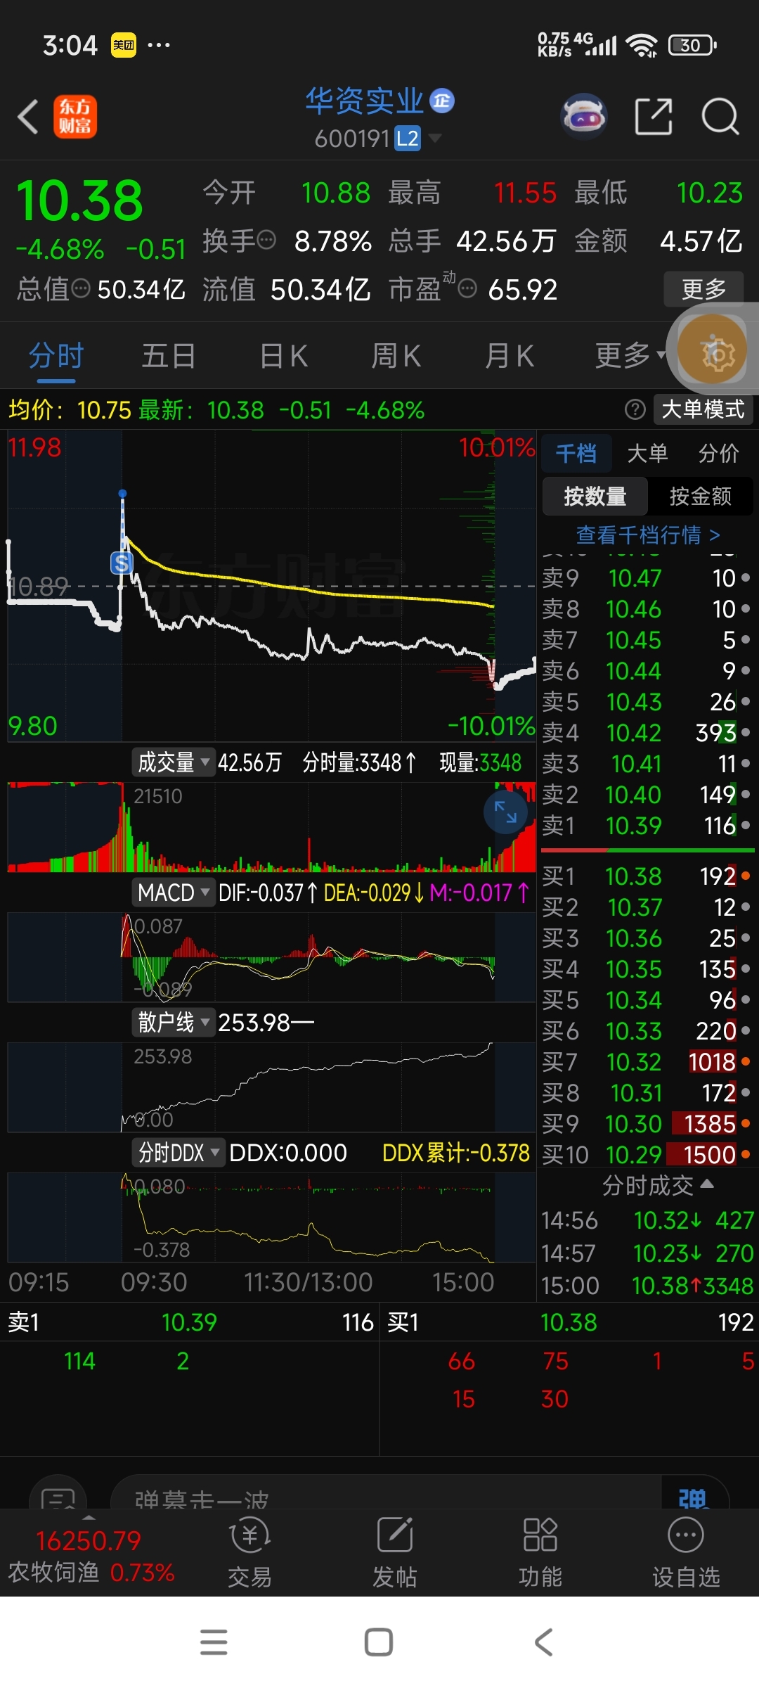
Task: Open the 分时DDX indicator dropdown
Action: (x=179, y=1153)
